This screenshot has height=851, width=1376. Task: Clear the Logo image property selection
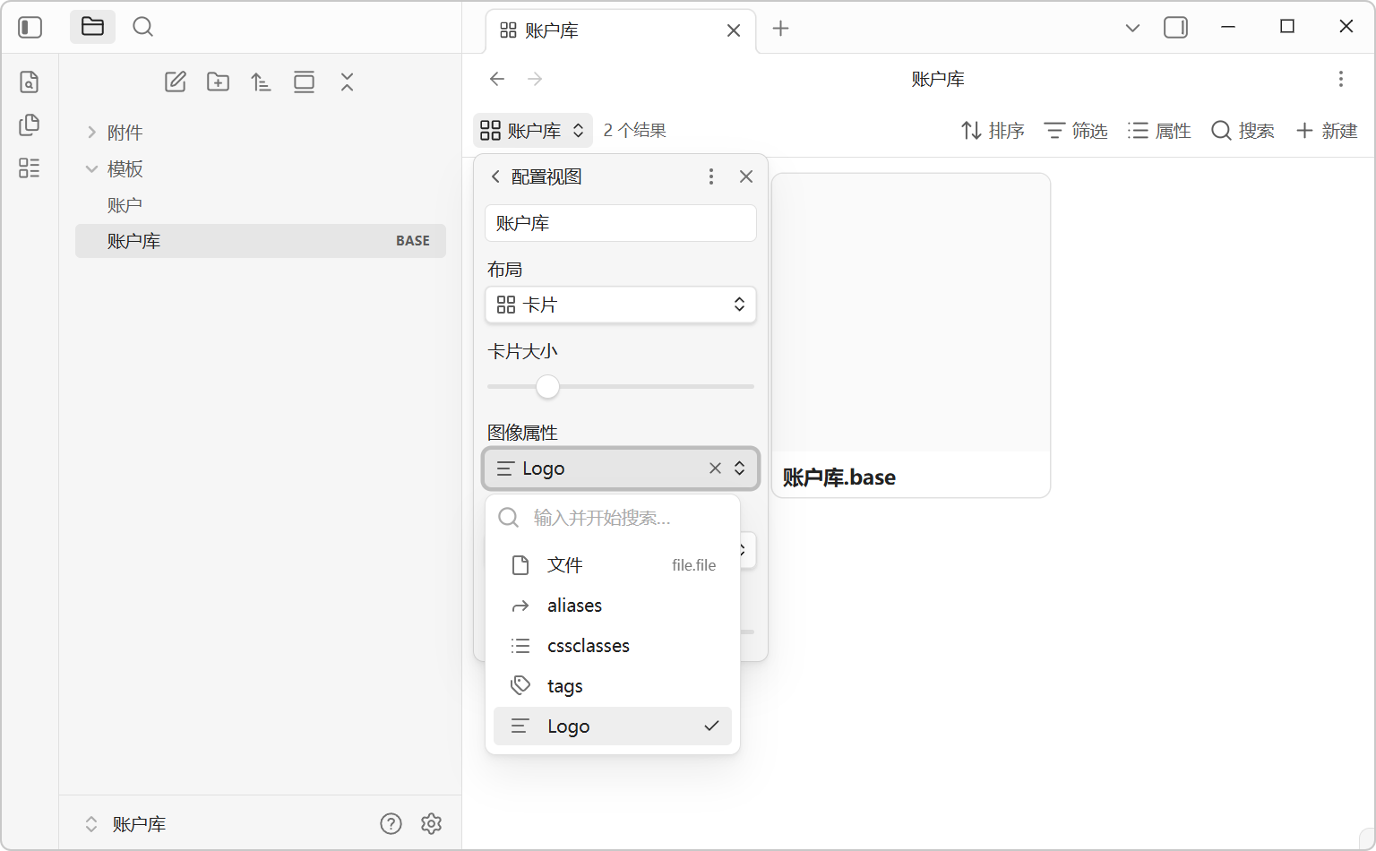(x=715, y=468)
